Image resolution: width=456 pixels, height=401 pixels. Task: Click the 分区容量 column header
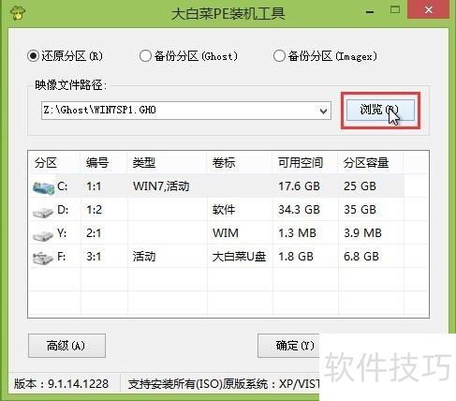pyautogui.click(x=366, y=163)
